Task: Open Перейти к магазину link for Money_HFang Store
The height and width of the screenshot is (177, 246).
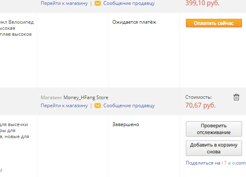Action: click(x=64, y=106)
